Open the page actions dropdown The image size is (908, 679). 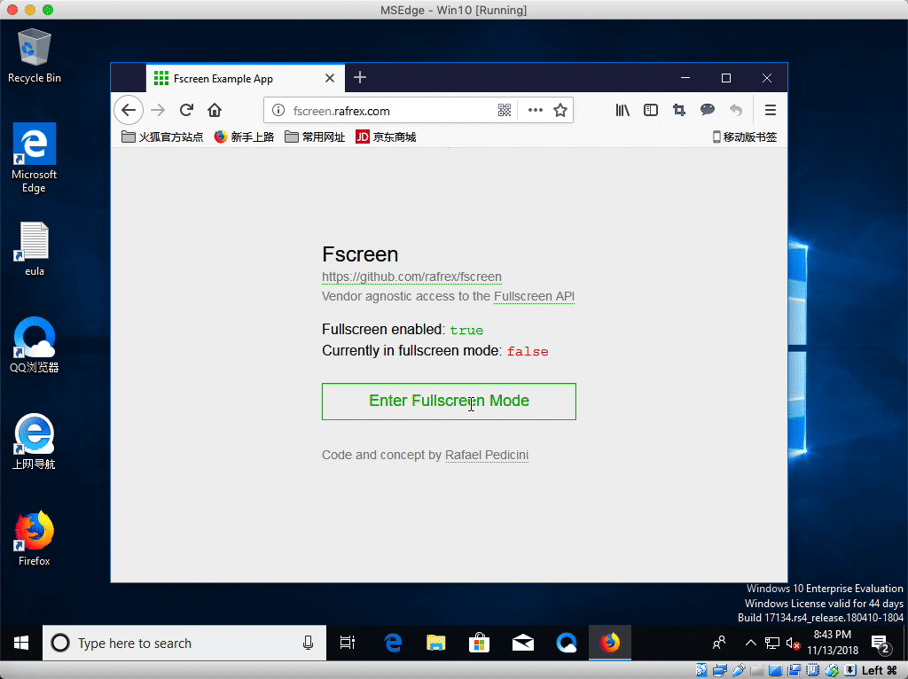click(536, 110)
